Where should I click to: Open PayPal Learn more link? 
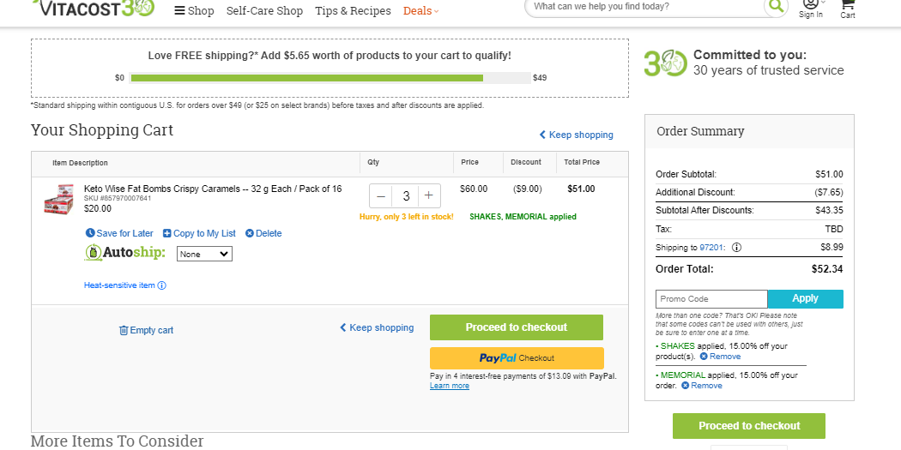450,386
